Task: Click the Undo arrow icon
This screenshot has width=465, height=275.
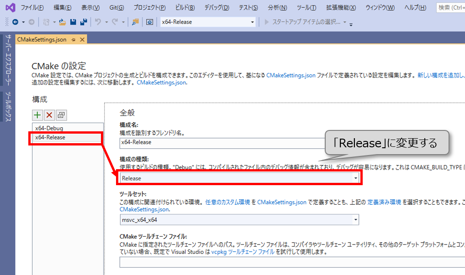Action: 98,21
